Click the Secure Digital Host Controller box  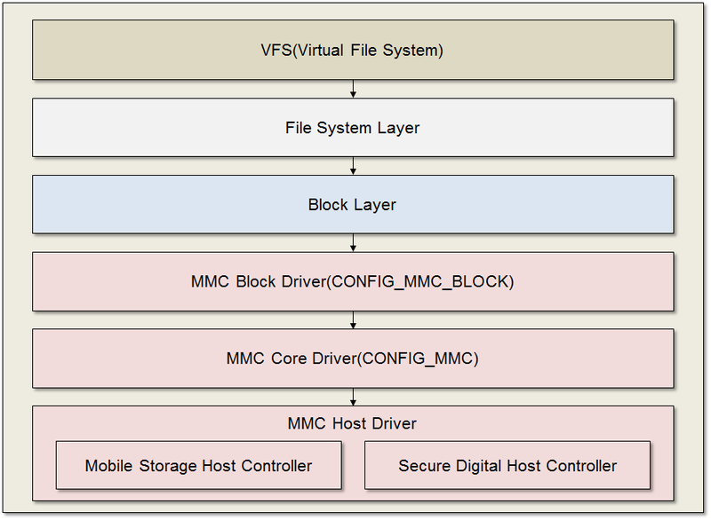(508, 465)
